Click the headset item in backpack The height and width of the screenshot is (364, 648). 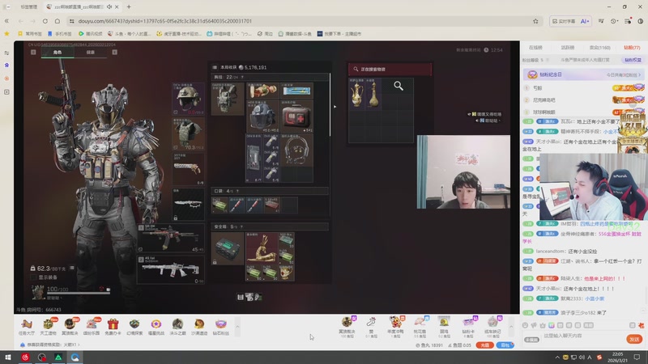point(296,150)
